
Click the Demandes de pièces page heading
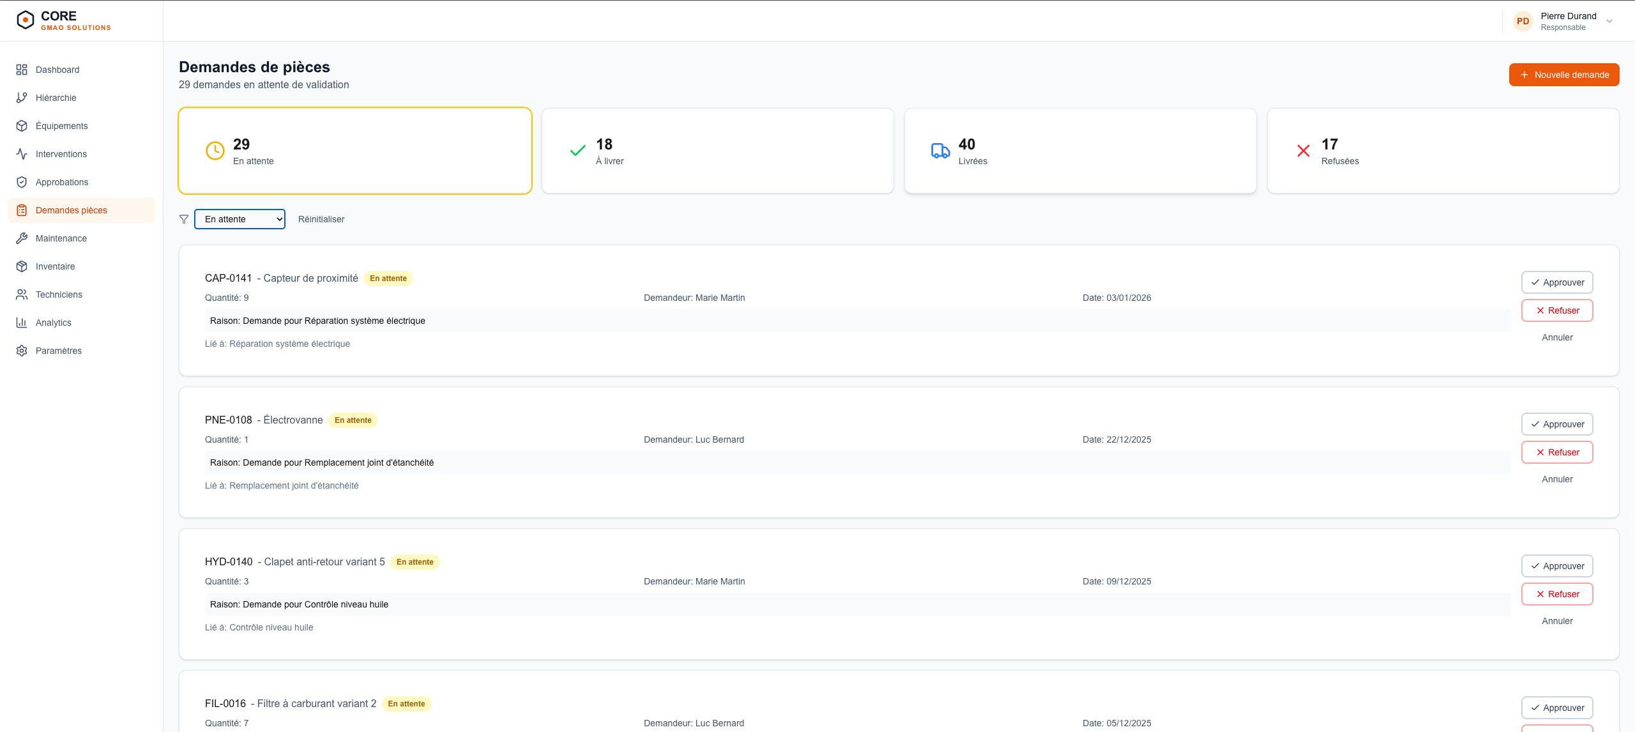254,67
